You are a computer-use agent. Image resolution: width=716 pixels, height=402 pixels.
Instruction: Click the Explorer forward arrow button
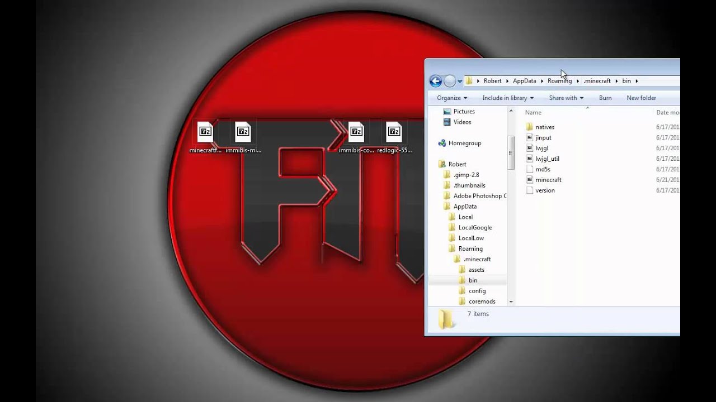tap(450, 81)
